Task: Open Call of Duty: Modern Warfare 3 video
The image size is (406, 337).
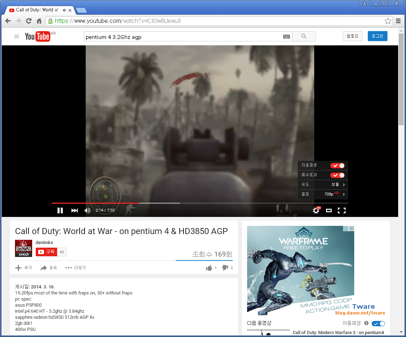Action: 338,333
